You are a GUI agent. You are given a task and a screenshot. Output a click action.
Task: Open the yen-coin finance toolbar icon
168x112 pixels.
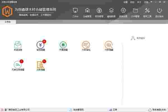(99, 11)
